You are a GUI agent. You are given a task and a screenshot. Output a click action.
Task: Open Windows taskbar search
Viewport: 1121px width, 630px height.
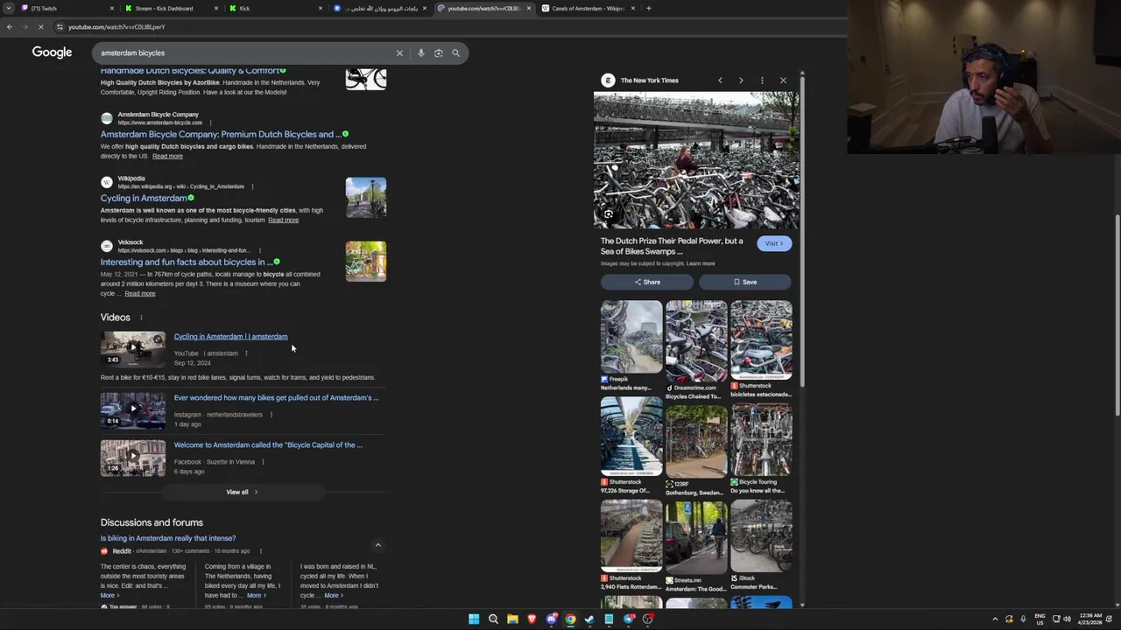[493, 619]
